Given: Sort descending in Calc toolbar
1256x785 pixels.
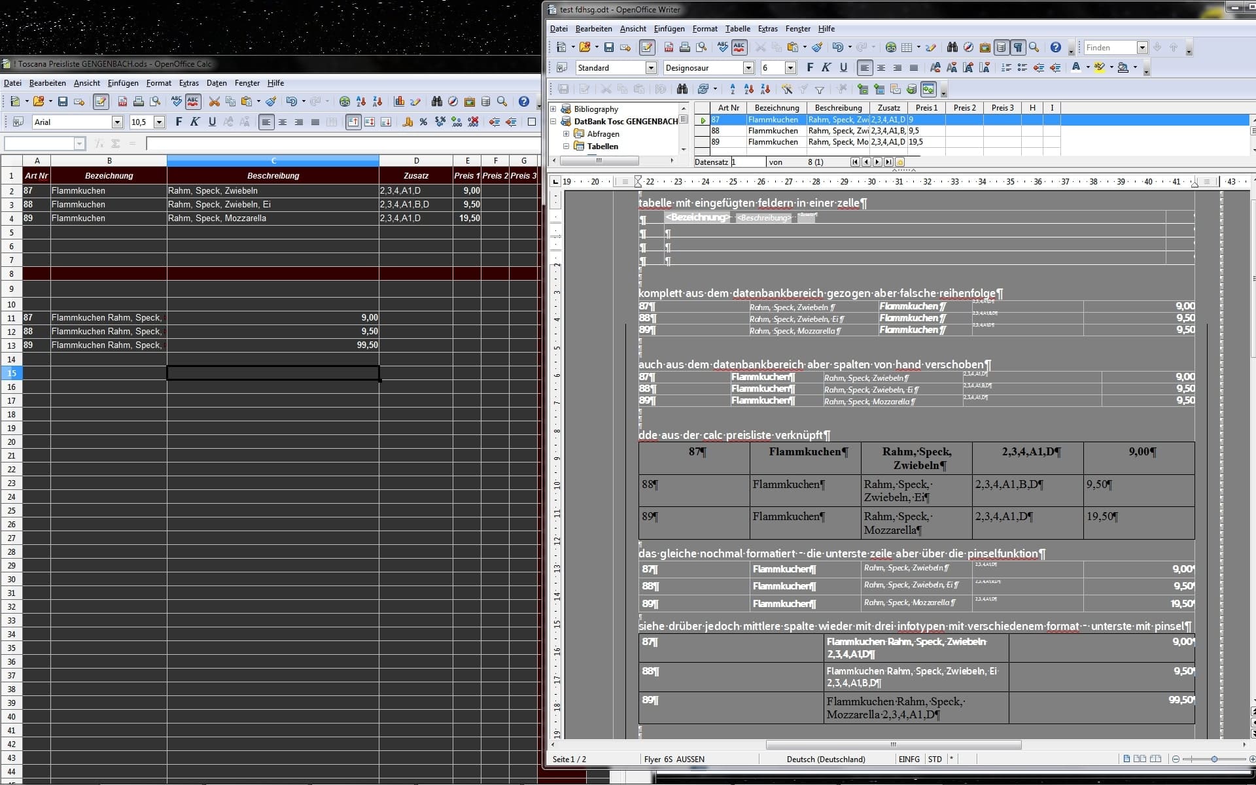Looking at the screenshot, I should (x=377, y=101).
